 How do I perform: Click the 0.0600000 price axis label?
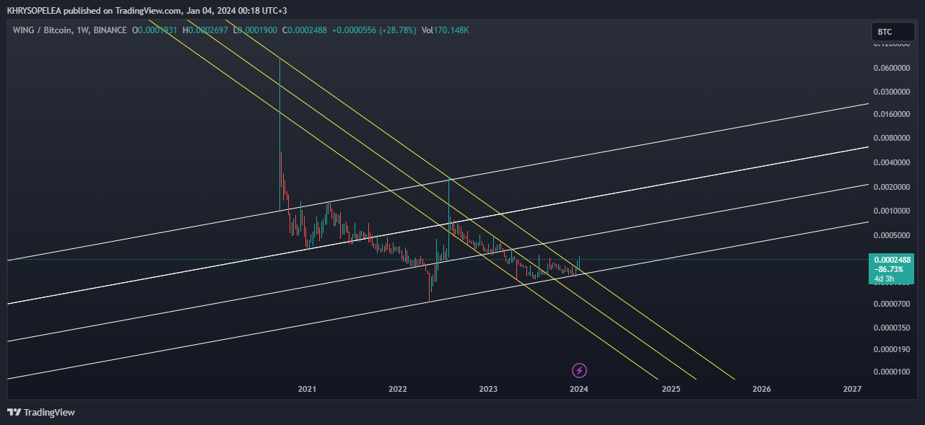(x=892, y=69)
